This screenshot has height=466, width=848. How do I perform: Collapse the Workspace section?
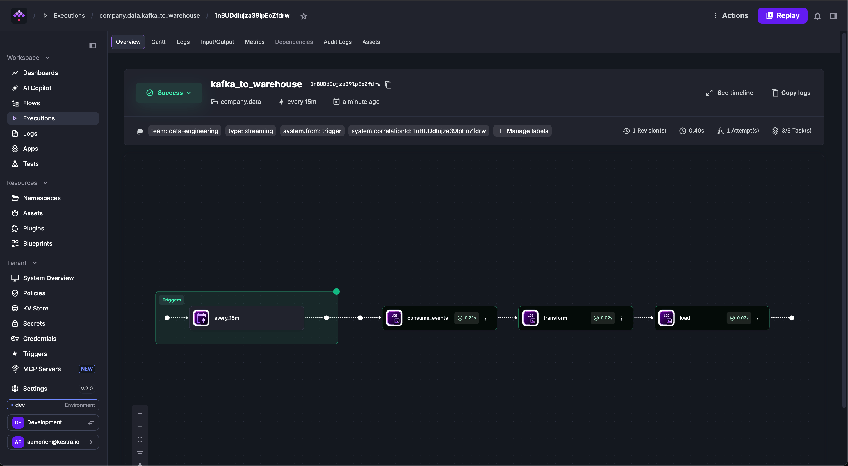(28, 58)
